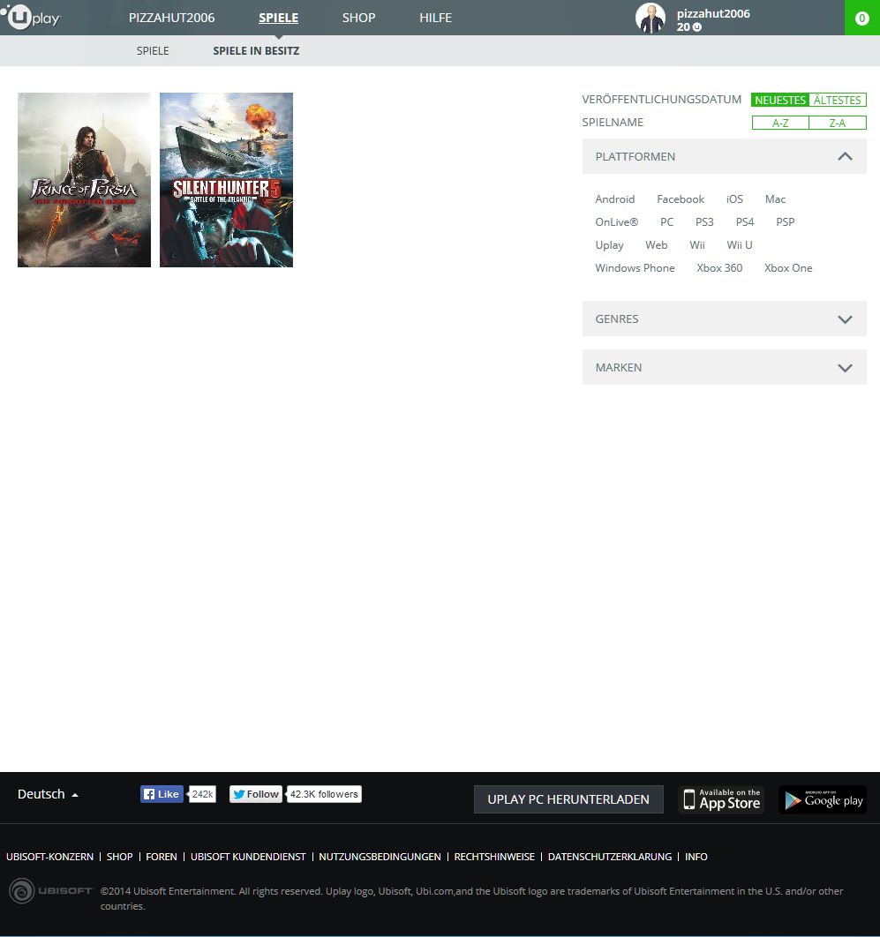Image resolution: width=880 pixels, height=937 pixels.
Task: Click the pizzahut2006 username text
Action: 713,14
